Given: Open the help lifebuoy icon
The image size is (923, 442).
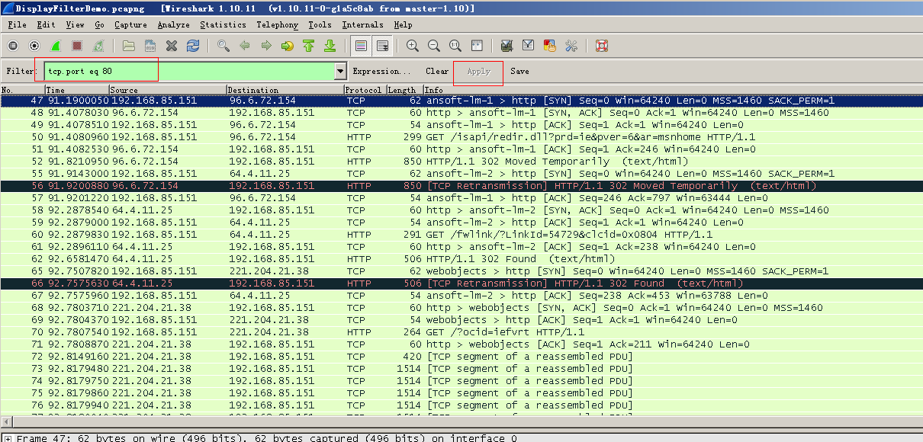Looking at the screenshot, I should [x=602, y=46].
